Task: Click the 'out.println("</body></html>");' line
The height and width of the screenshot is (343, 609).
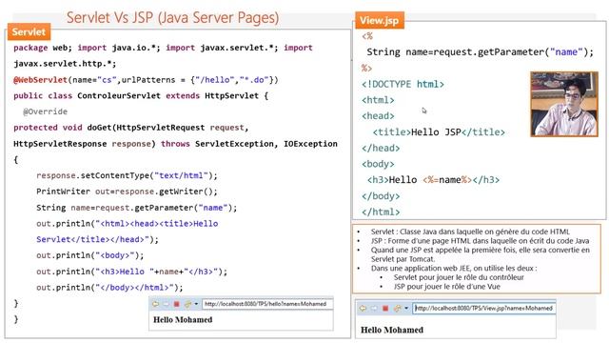Action: point(109,288)
